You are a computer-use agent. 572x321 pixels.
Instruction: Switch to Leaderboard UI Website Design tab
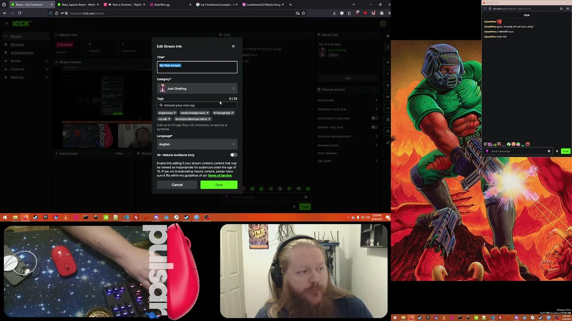click(263, 4)
